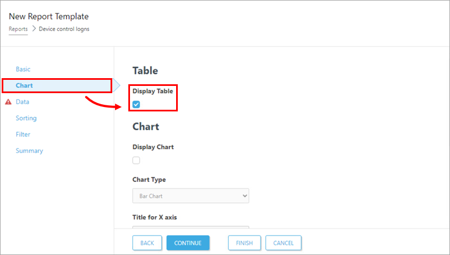This screenshot has width=450, height=255.
Task: Click the CONTINUE button
Action: pyautogui.click(x=188, y=243)
